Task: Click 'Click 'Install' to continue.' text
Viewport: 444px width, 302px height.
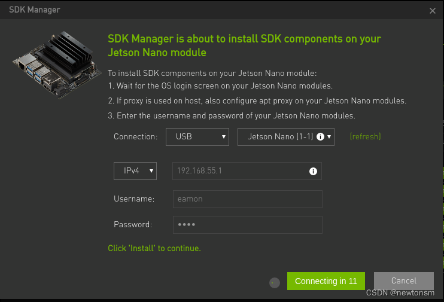Action: pos(154,248)
